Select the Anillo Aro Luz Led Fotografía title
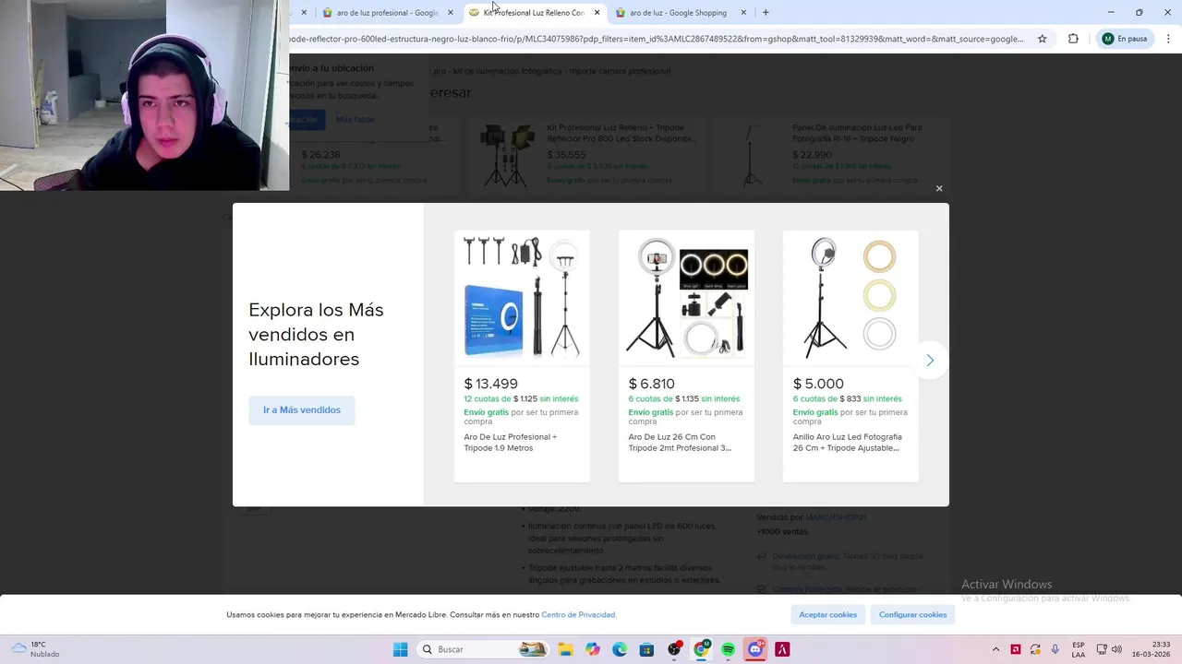This screenshot has width=1182, height=664. pyautogui.click(x=847, y=443)
